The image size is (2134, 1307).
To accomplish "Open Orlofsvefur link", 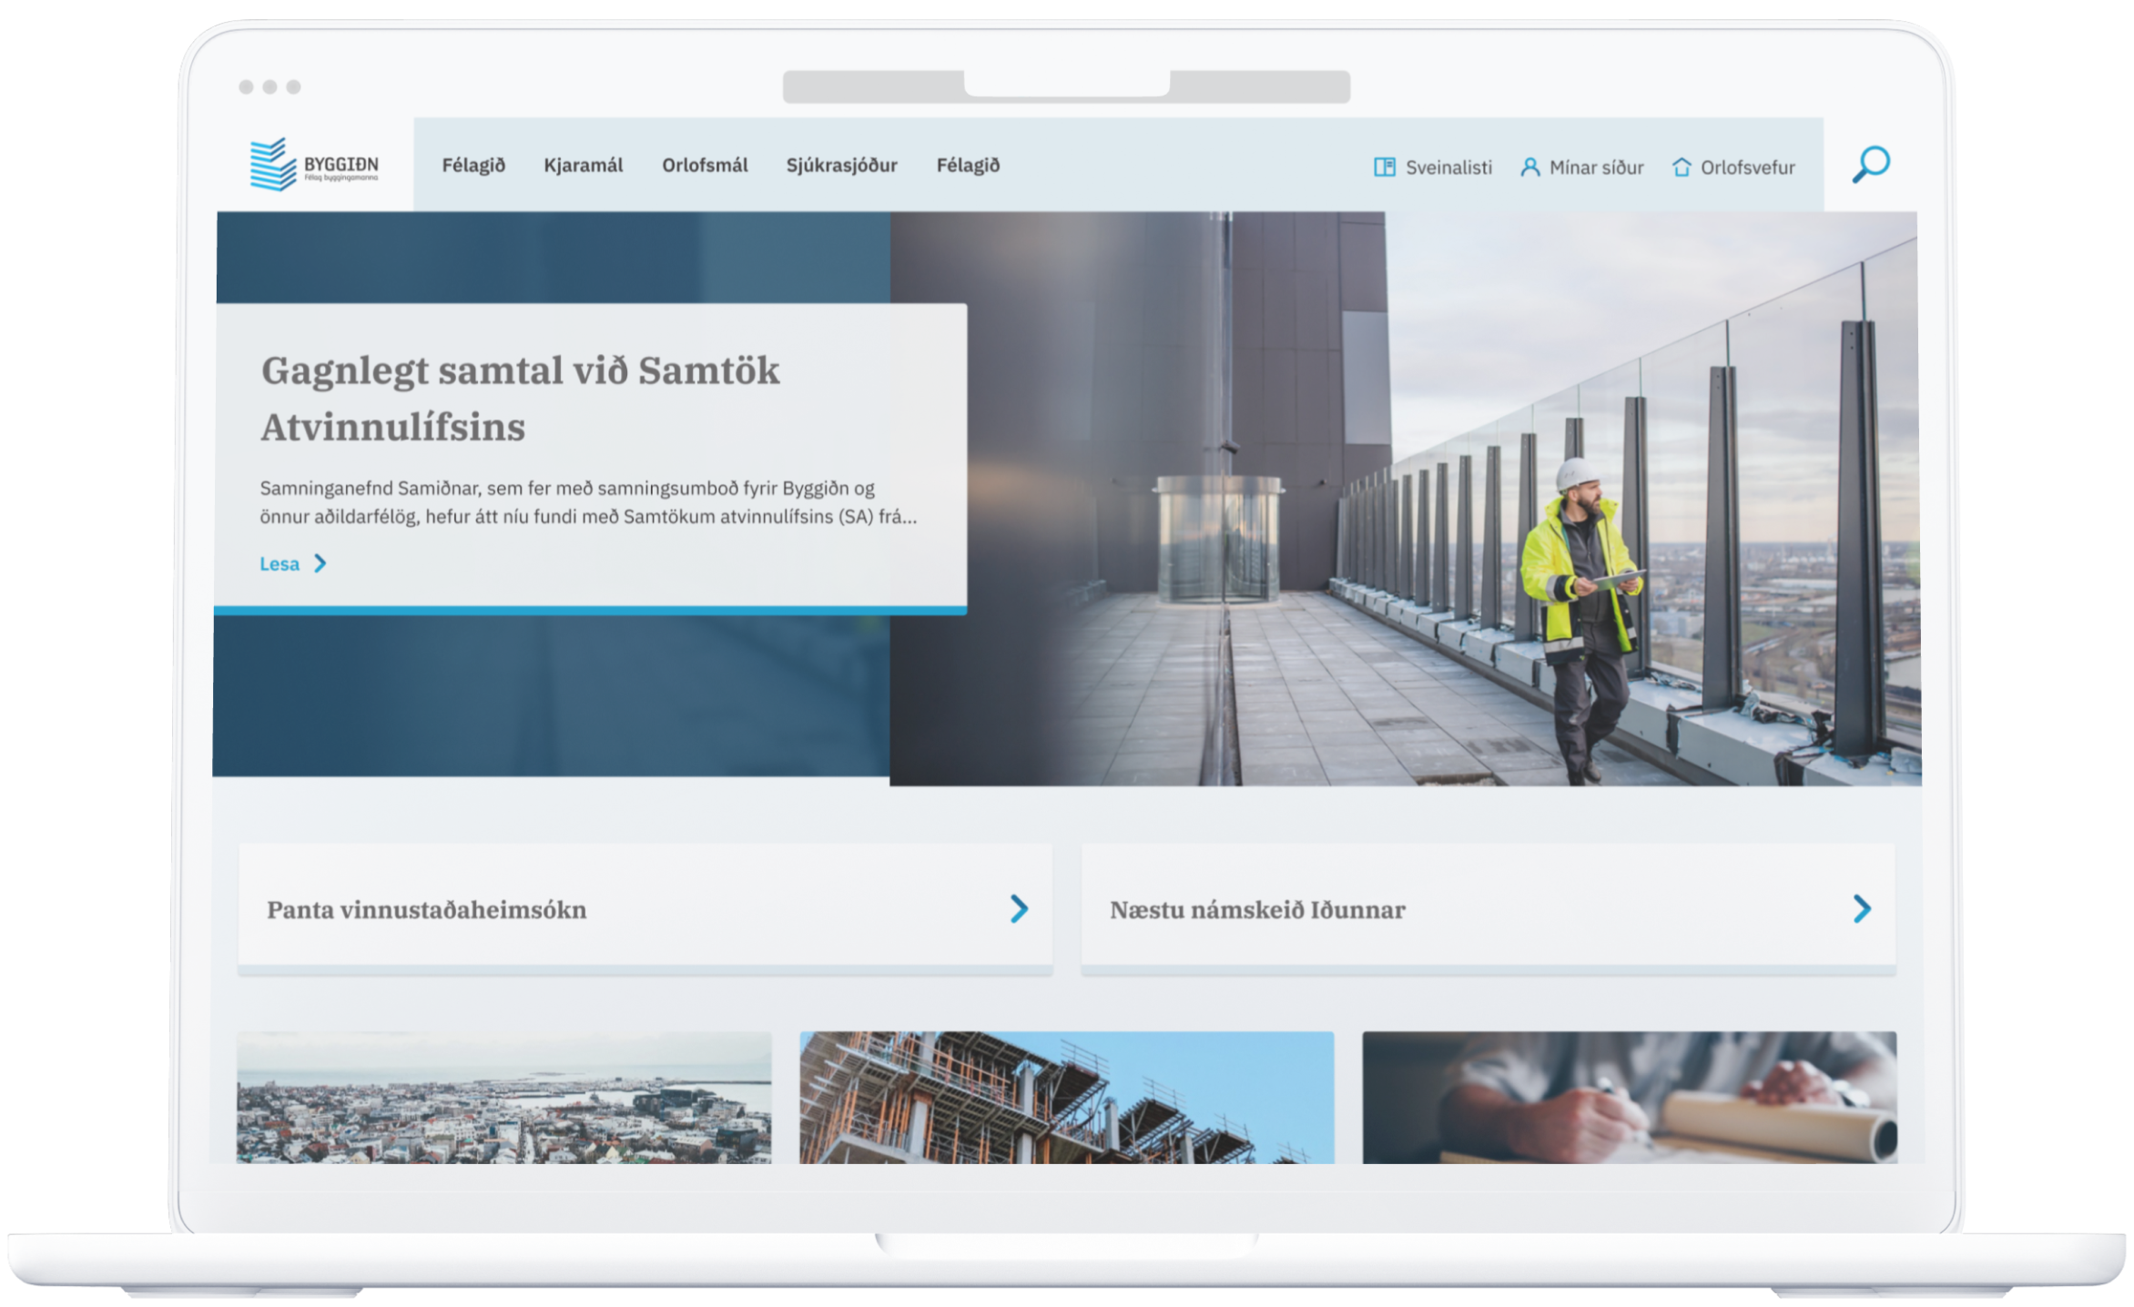I will [x=1747, y=167].
